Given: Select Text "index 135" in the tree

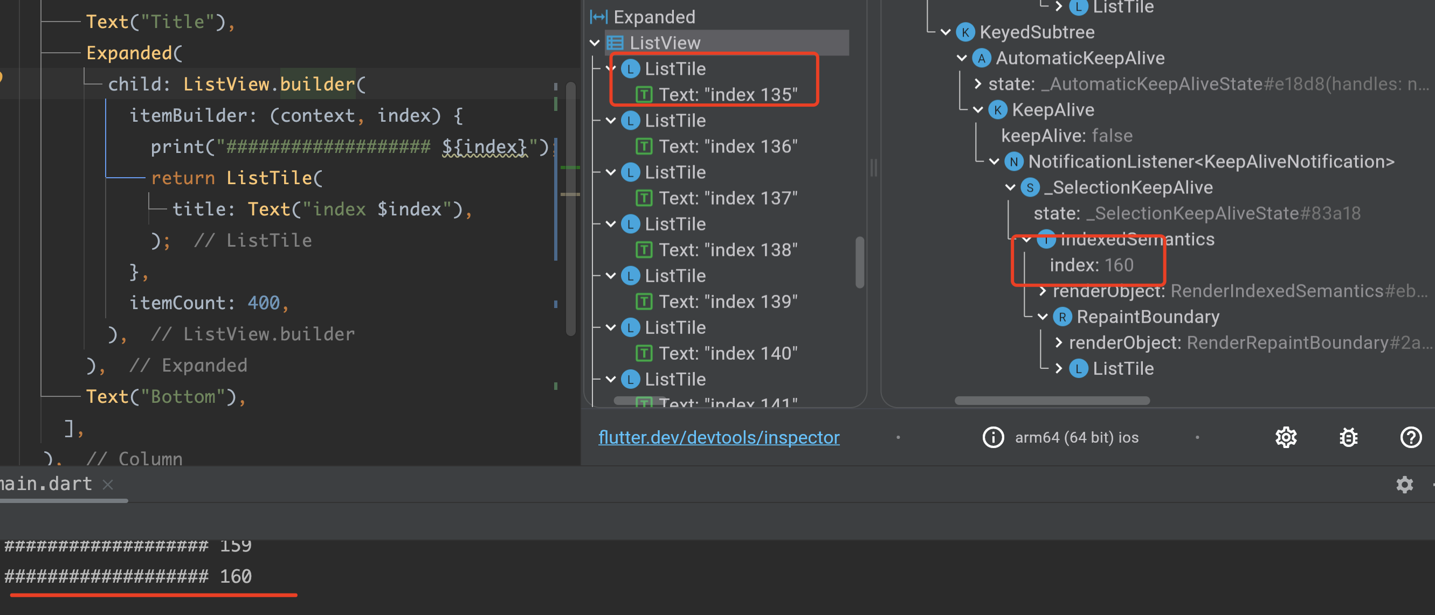Looking at the screenshot, I should click(728, 95).
